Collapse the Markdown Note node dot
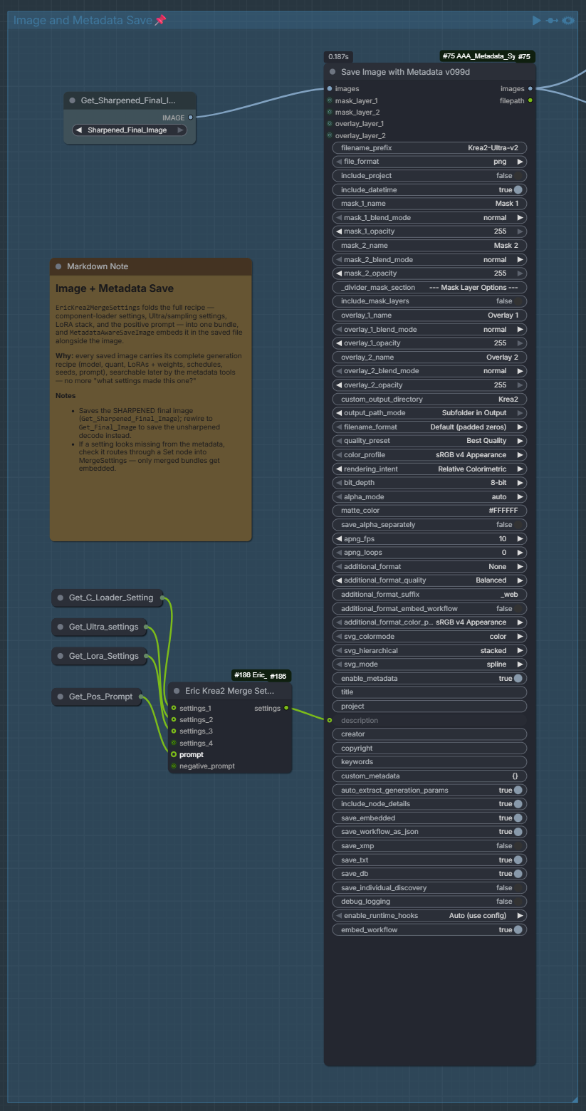 (58, 266)
